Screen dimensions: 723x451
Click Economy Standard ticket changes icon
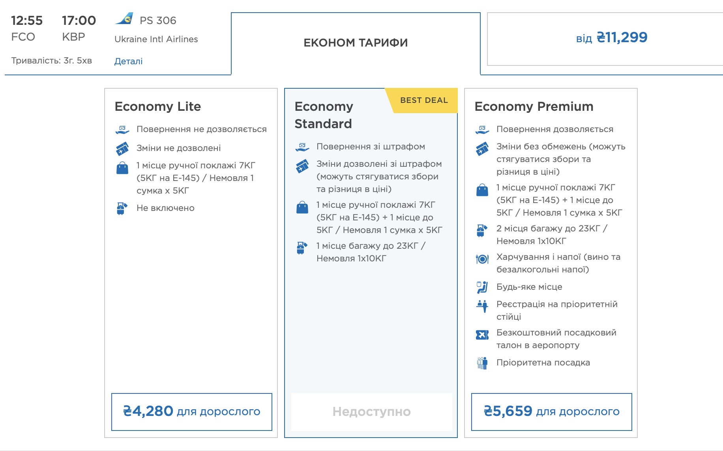(x=302, y=166)
